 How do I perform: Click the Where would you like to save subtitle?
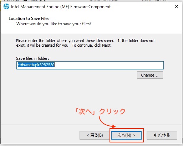point(54,24)
